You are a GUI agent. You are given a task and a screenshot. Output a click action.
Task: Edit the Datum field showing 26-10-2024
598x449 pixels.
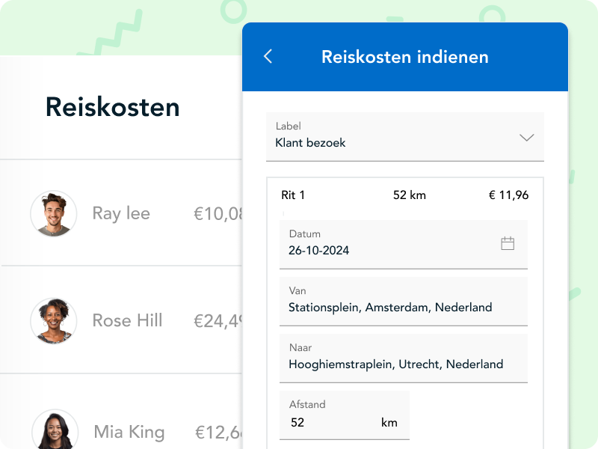[x=389, y=244]
